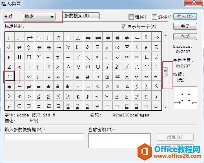Screen dimensions: 204x163
Task: Select the nabla ∇ symbol
Action: tap(127, 47)
